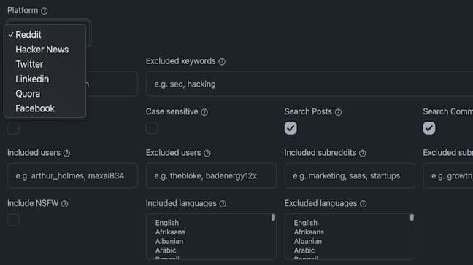This screenshot has height=265, width=473.
Task: Choose Facebook platform option
Action: 45,108
